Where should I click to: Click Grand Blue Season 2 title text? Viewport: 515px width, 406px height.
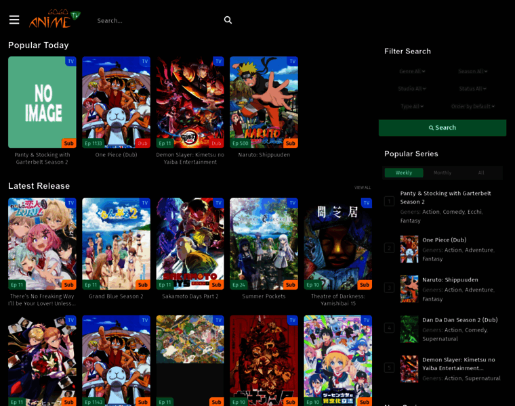coord(116,296)
